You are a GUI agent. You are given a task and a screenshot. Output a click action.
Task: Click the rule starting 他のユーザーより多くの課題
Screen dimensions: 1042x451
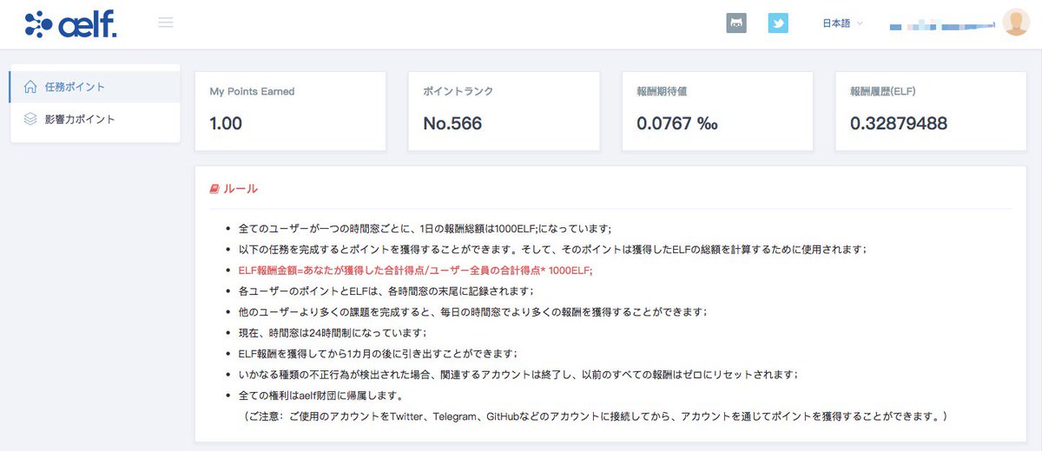click(473, 312)
